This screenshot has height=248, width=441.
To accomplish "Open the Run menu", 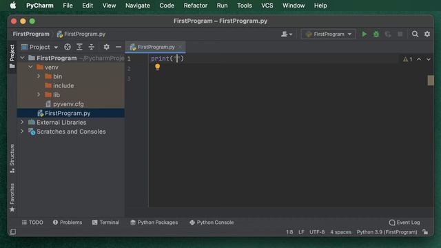I will click(x=222, y=6).
